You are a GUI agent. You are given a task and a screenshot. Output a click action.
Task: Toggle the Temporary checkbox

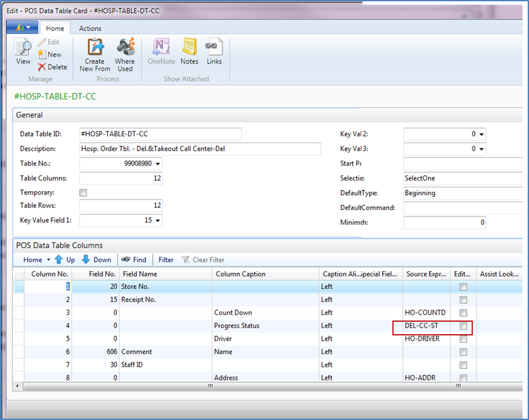83,193
